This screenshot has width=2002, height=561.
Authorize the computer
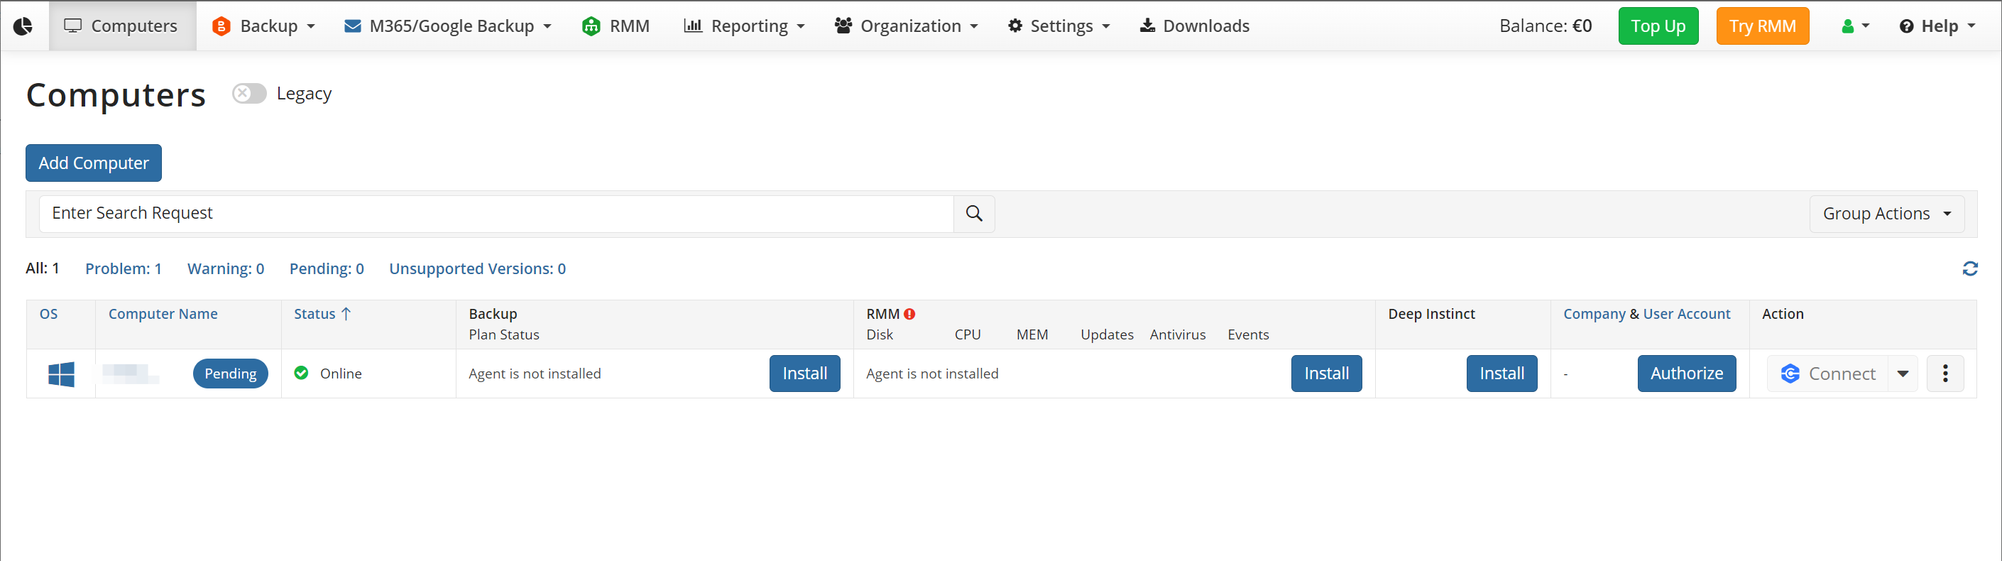click(1687, 374)
